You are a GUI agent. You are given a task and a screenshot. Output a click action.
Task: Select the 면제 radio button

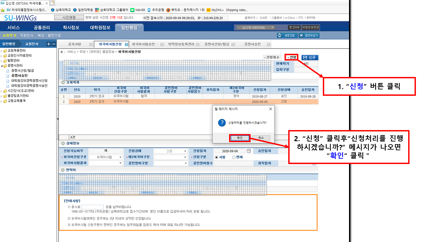pos(234,157)
